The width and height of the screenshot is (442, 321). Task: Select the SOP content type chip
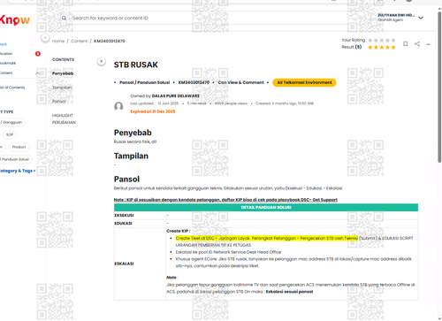point(10,134)
